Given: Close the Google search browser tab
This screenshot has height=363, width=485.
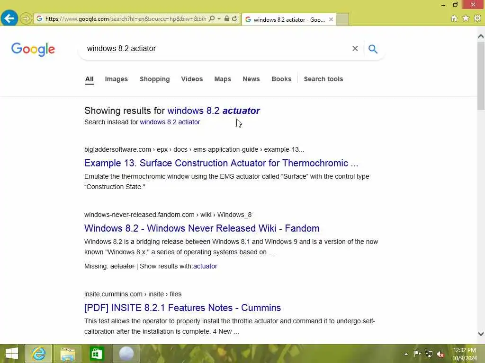Looking at the screenshot, I should click(x=331, y=19).
